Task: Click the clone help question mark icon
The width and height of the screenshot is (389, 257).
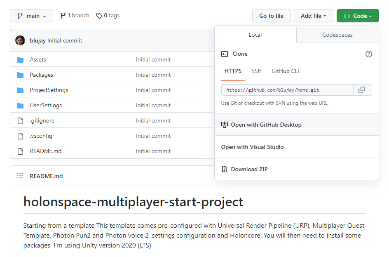Action: coord(369,54)
